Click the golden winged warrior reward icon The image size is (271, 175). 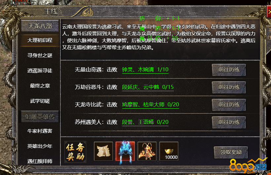click(x=147, y=151)
